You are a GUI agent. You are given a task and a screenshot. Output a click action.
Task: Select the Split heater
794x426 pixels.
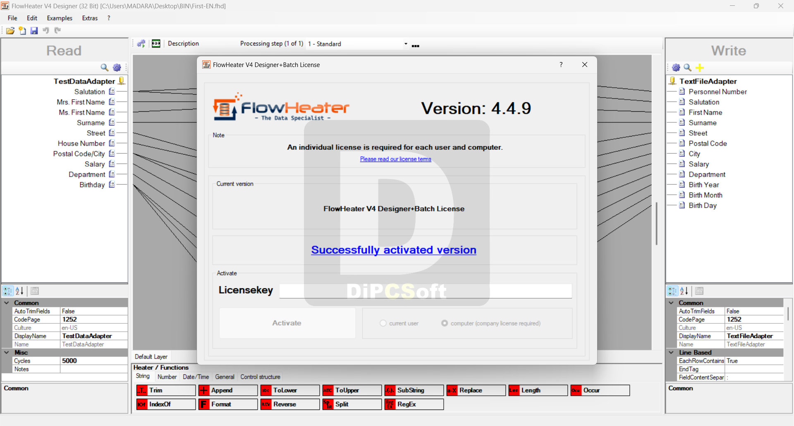(352, 404)
